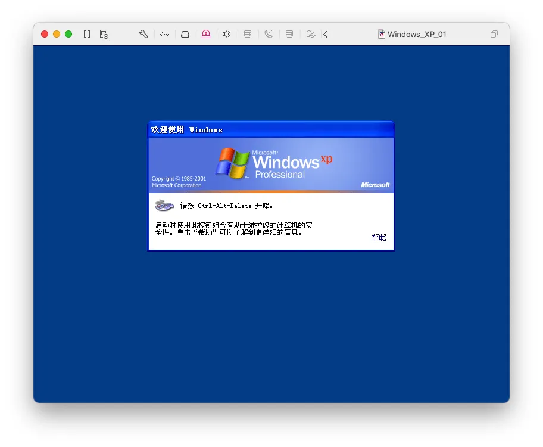
Task: Click the help link in the welcome dialog
Action: click(x=379, y=238)
